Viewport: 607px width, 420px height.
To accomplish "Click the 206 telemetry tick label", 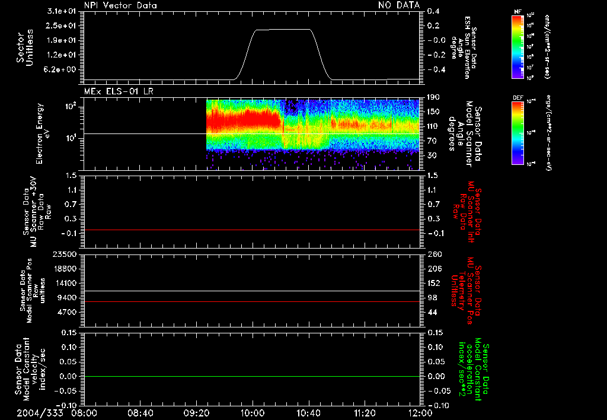I will [434, 269].
